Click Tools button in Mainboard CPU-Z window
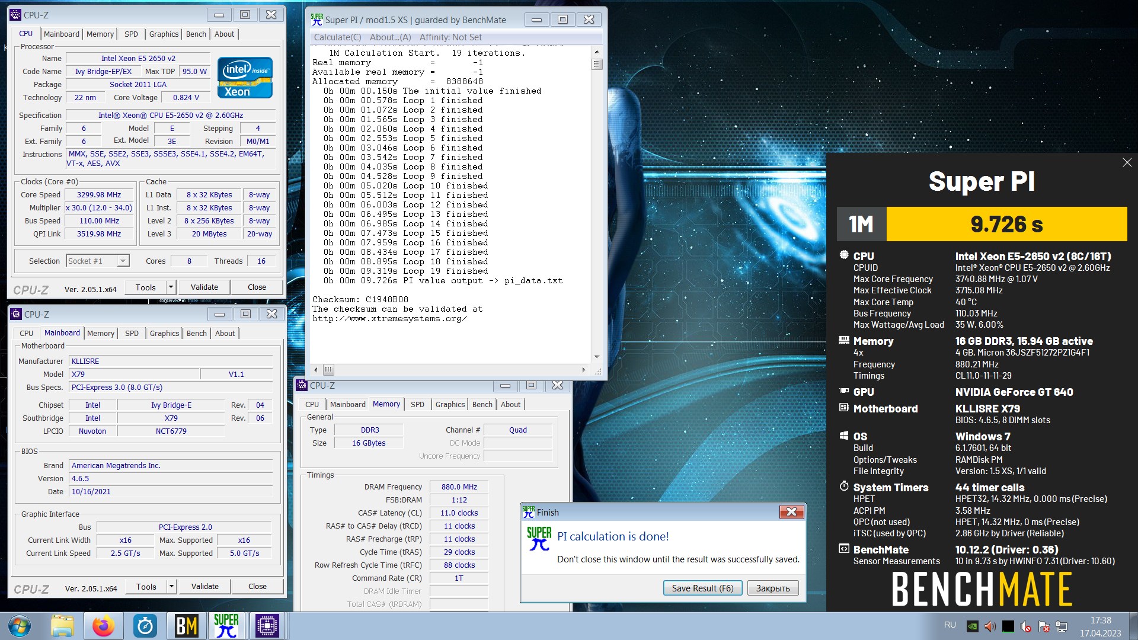The height and width of the screenshot is (640, 1138). point(146,586)
